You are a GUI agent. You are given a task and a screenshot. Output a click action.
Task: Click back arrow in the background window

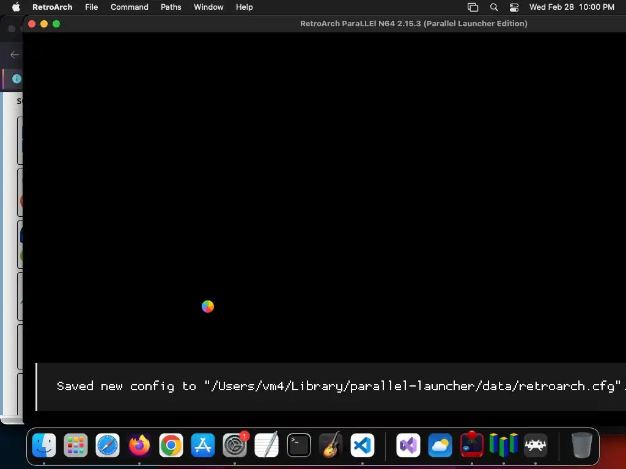click(15, 54)
